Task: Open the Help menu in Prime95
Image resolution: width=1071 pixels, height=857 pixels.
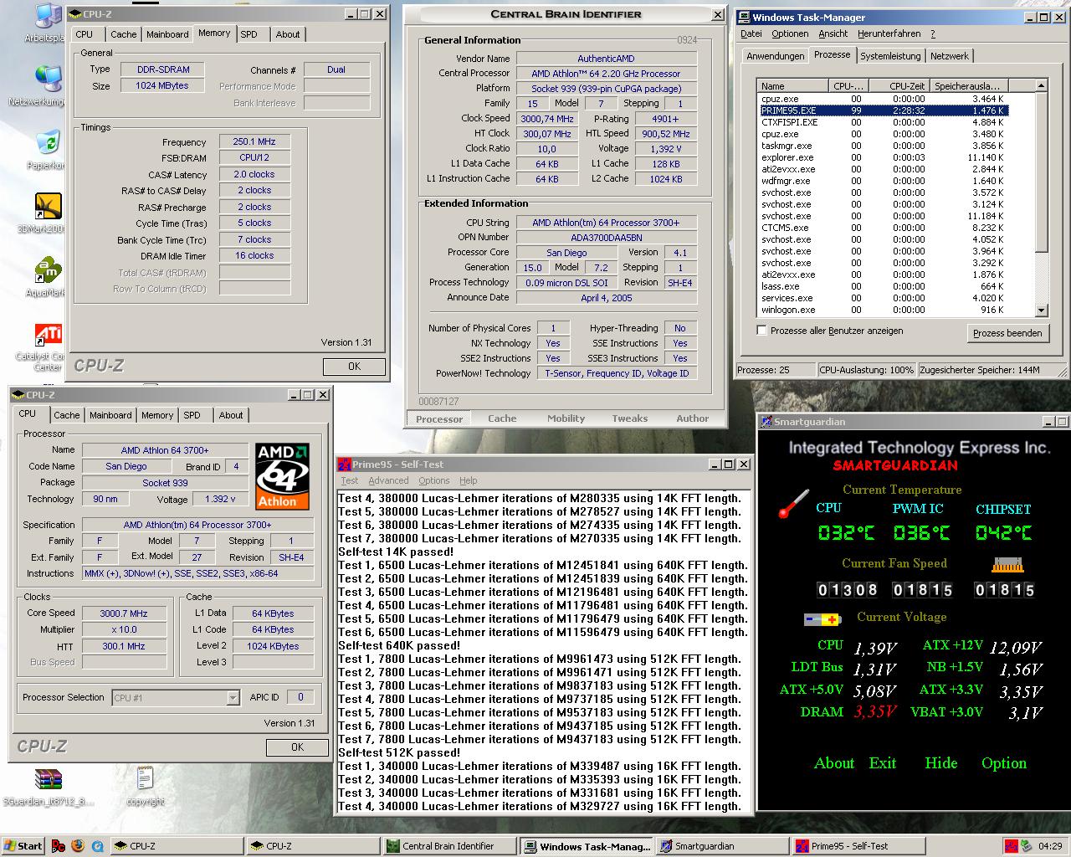Action: click(x=469, y=480)
